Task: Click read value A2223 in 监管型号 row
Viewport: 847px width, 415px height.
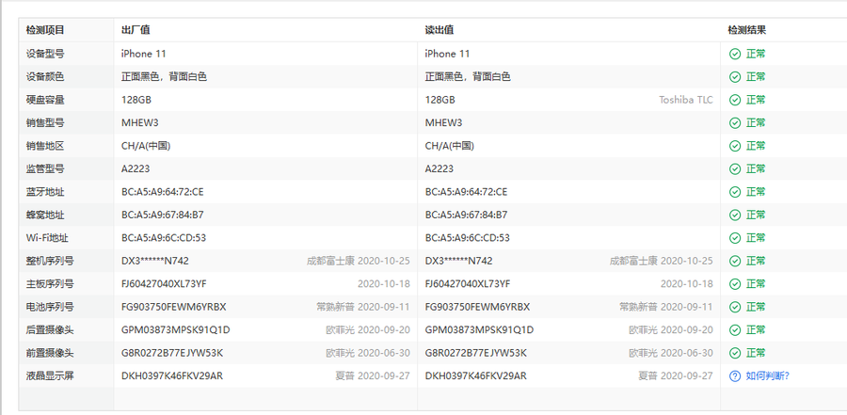Action: [x=439, y=169]
